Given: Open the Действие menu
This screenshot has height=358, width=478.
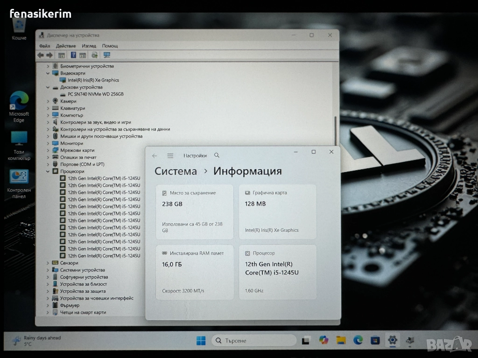Looking at the screenshot, I should point(65,46).
